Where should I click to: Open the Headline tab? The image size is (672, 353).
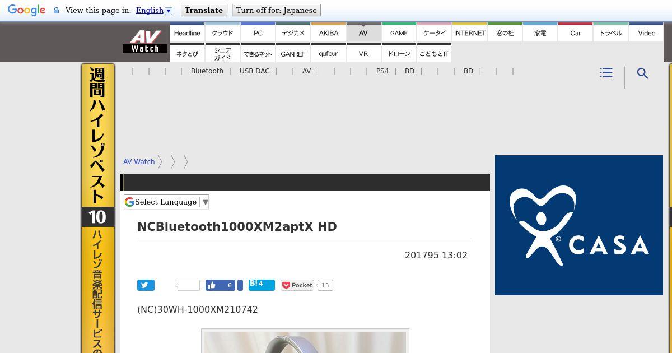(x=187, y=32)
